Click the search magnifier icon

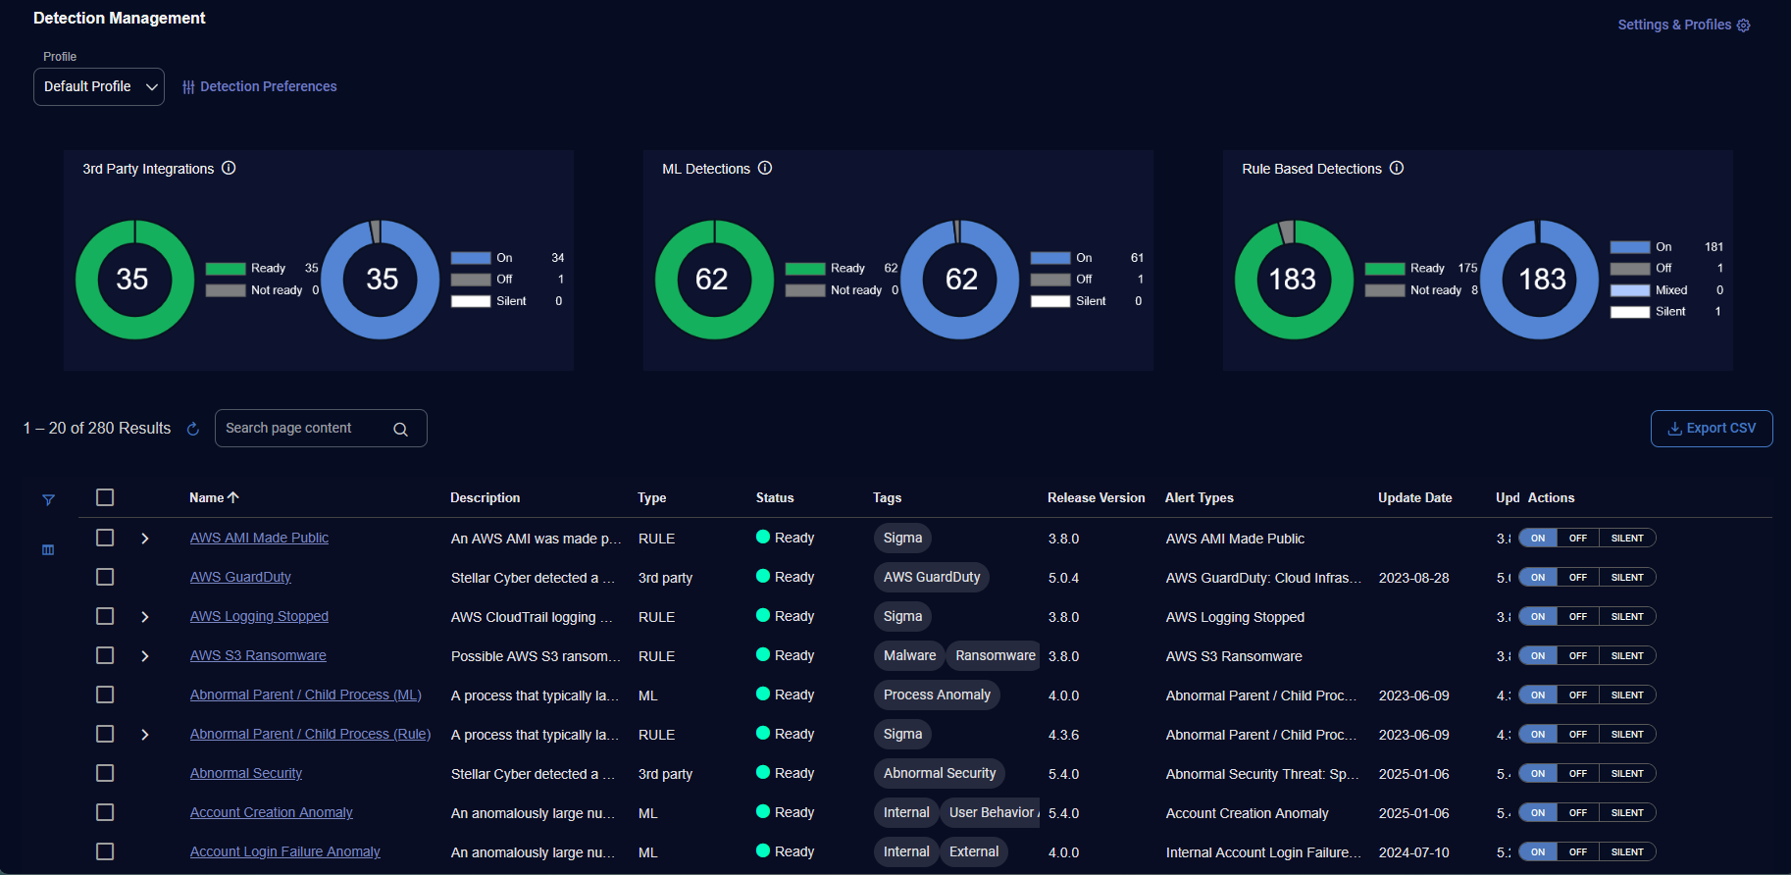[400, 429]
